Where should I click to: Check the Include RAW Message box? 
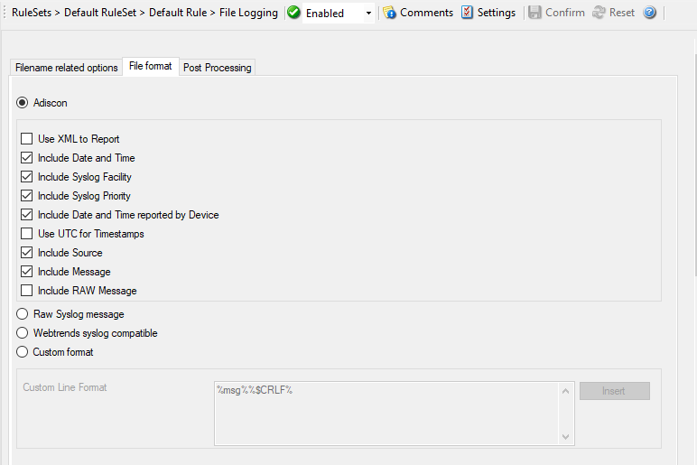tap(26, 291)
